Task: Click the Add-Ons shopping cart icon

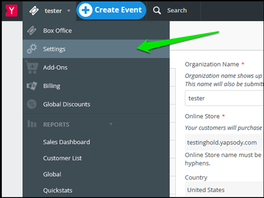Action: click(32, 67)
